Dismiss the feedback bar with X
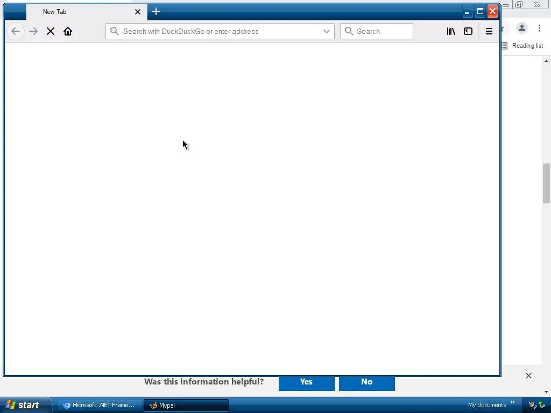This screenshot has width=551, height=413. click(x=528, y=376)
